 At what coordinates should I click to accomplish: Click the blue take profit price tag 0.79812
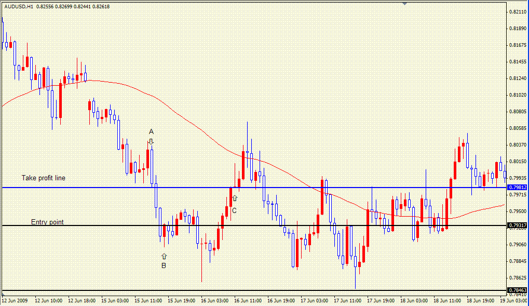517,187
